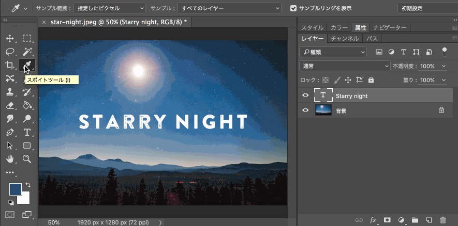Expand 塗り fill slider arrow
Screen dimensions: 458x226
[x=444, y=80]
